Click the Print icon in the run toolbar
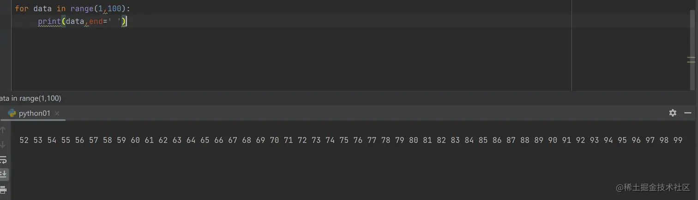 pos(3,189)
